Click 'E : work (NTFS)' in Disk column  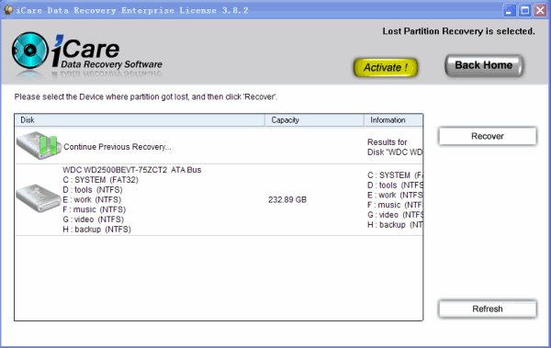(x=92, y=199)
